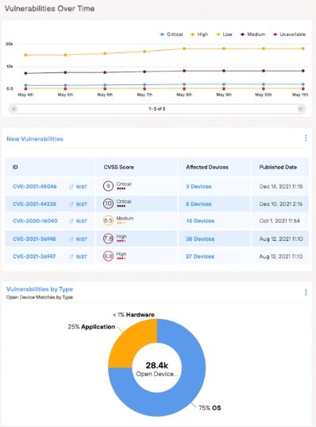Open the New Vulnerabilities options kebab menu
Viewport: 316px width, 427px height.
(x=306, y=138)
